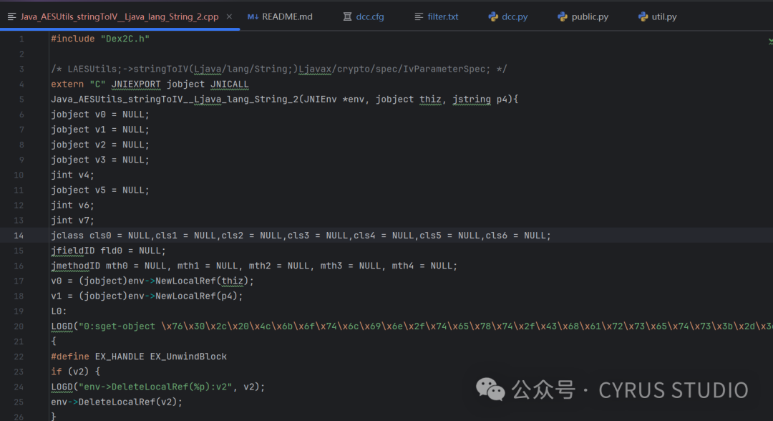Click the #include "Dex2C.h" line
This screenshot has height=421, width=773.
100,39
